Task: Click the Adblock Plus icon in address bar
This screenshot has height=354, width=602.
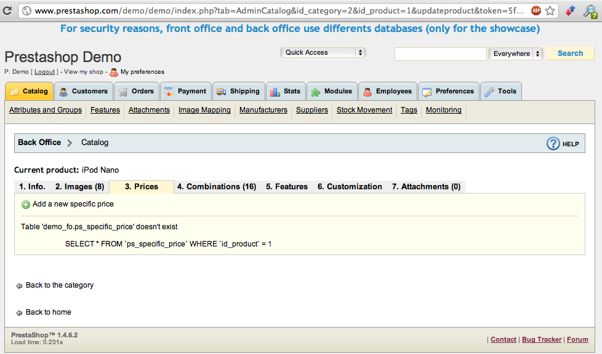Action: click(536, 10)
